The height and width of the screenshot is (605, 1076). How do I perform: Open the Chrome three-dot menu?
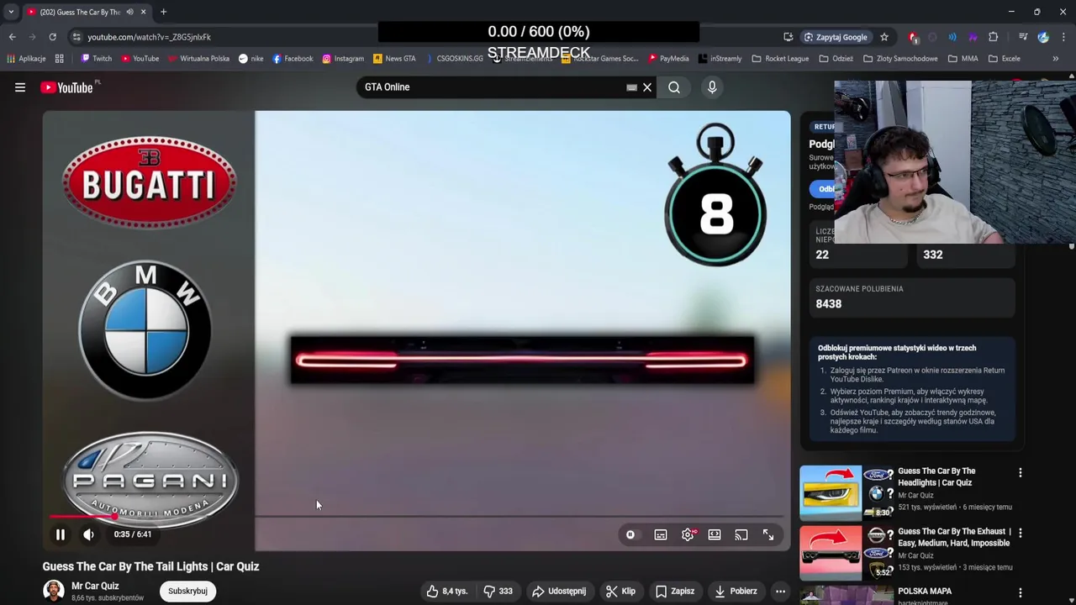[1064, 37]
